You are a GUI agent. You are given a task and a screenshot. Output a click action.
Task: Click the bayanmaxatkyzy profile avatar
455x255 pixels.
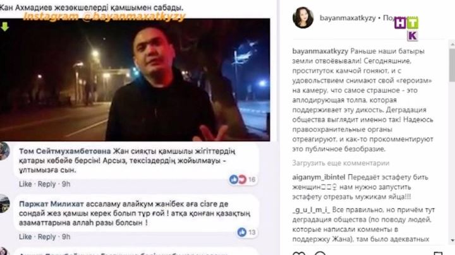click(x=303, y=18)
